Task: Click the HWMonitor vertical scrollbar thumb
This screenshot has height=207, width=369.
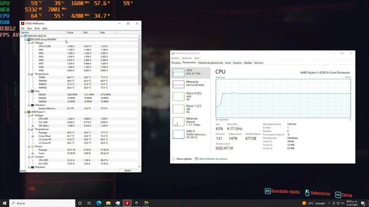Action: tap(140, 61)
